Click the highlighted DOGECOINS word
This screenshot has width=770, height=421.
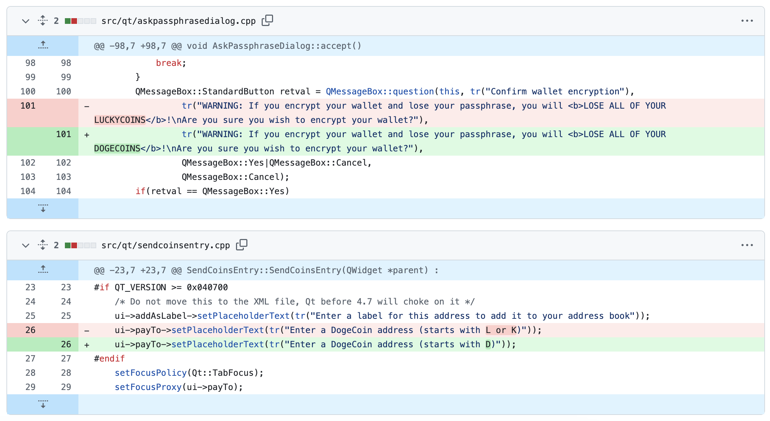click(x=117, y=149)
